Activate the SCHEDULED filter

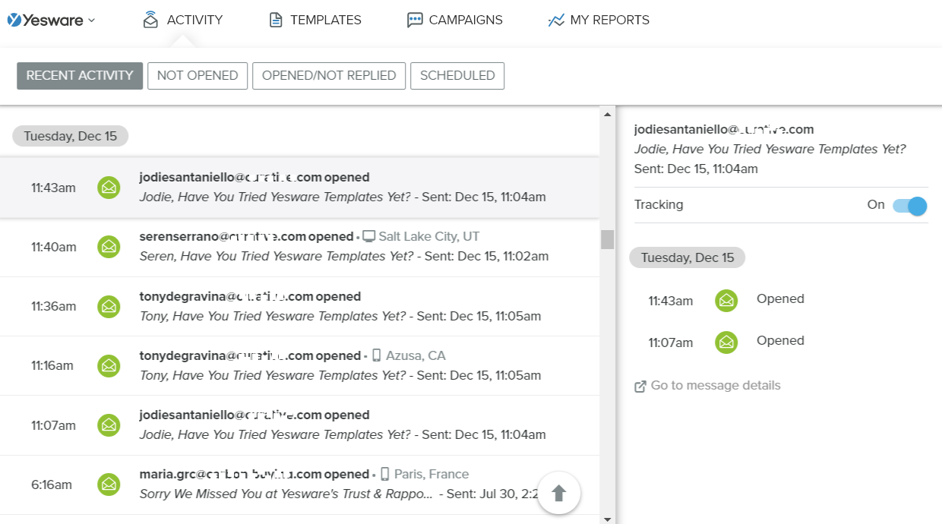point(457,75)
